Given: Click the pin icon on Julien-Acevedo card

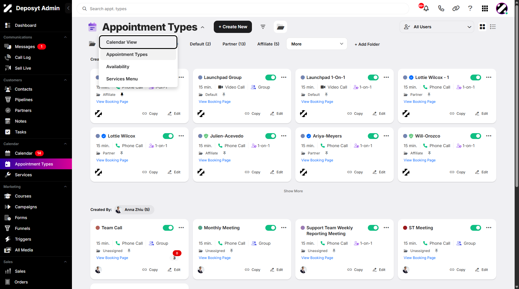Looking at the screenshot, I should 224,153.
